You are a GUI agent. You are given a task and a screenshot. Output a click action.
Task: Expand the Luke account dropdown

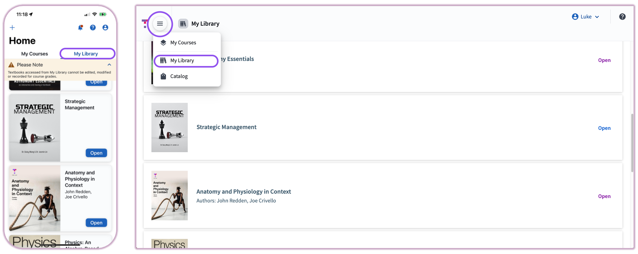point(598,17)
